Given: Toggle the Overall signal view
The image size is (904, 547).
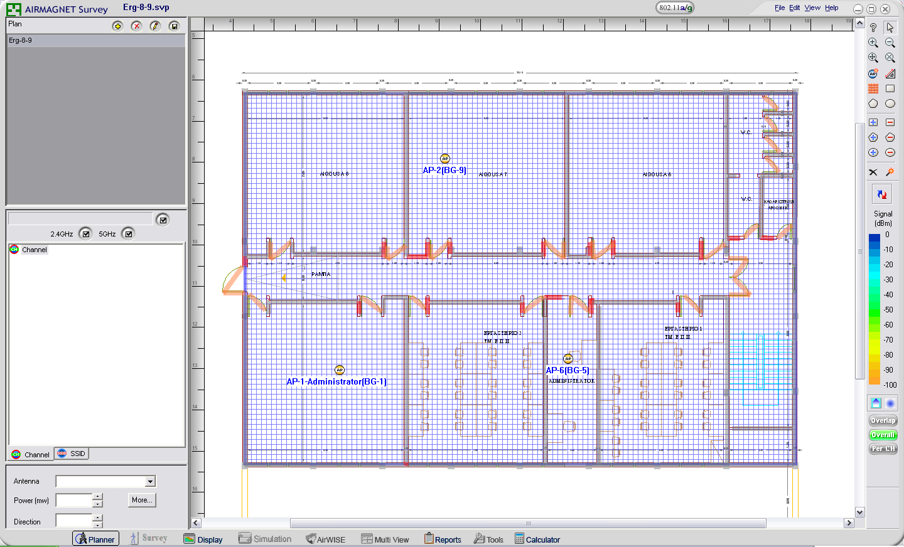Looking at the screenshot, I should pyautogui.click(x=883, y=435).
